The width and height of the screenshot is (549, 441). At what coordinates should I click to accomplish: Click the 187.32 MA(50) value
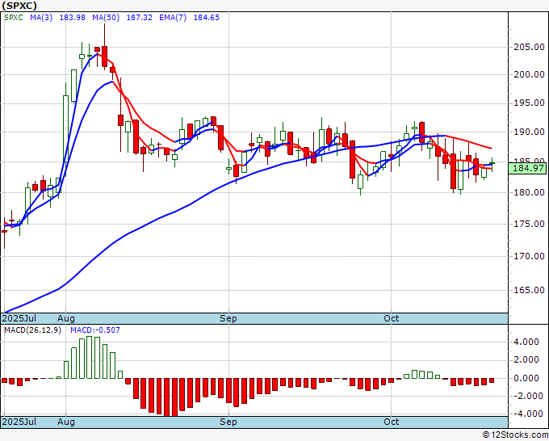tap(140, 18)
